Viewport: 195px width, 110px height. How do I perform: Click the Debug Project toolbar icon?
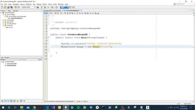[x=52, y=7]
